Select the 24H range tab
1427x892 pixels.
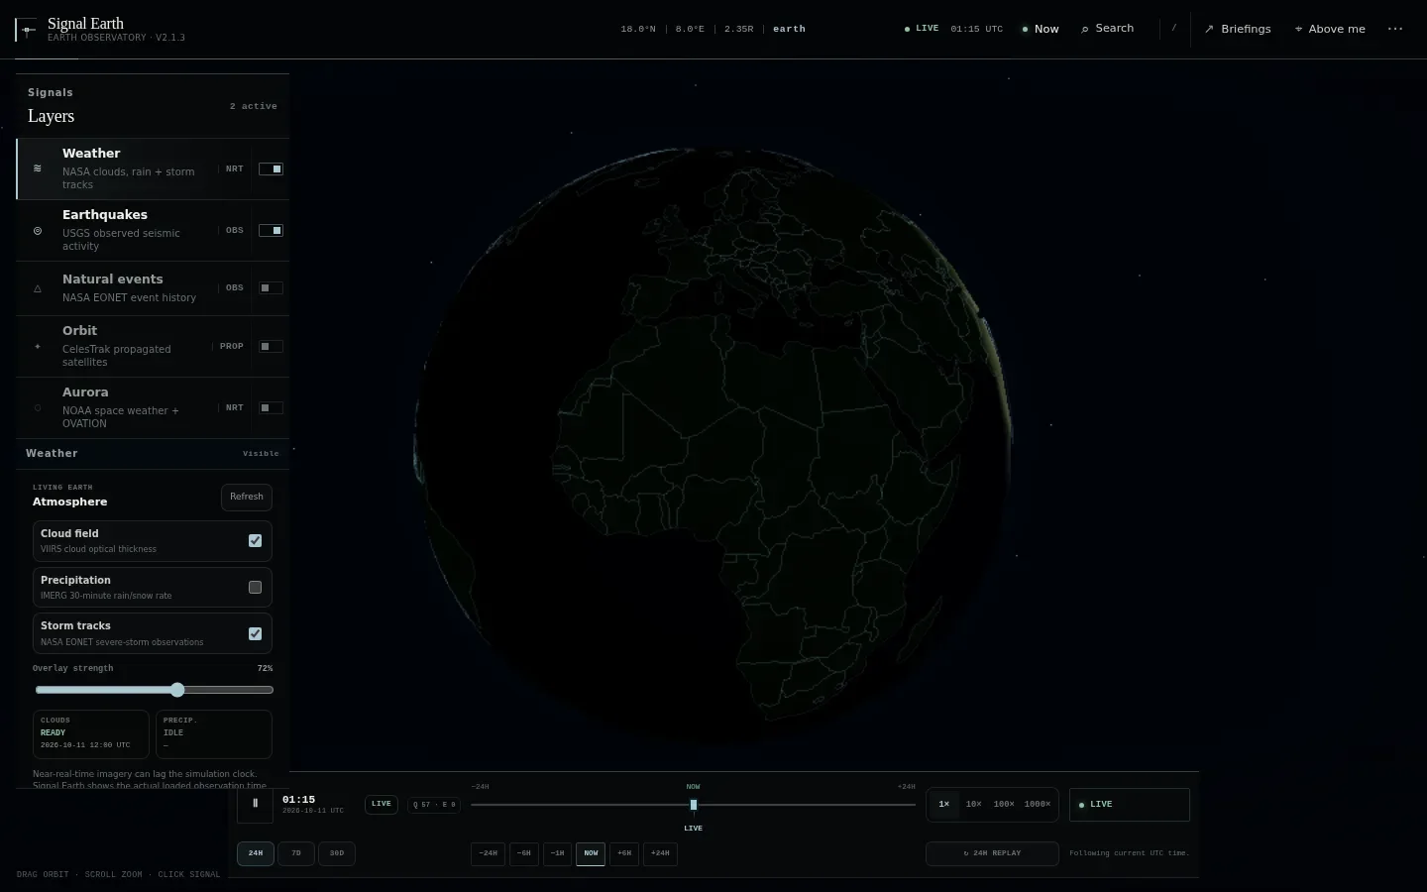click(256, 853)
